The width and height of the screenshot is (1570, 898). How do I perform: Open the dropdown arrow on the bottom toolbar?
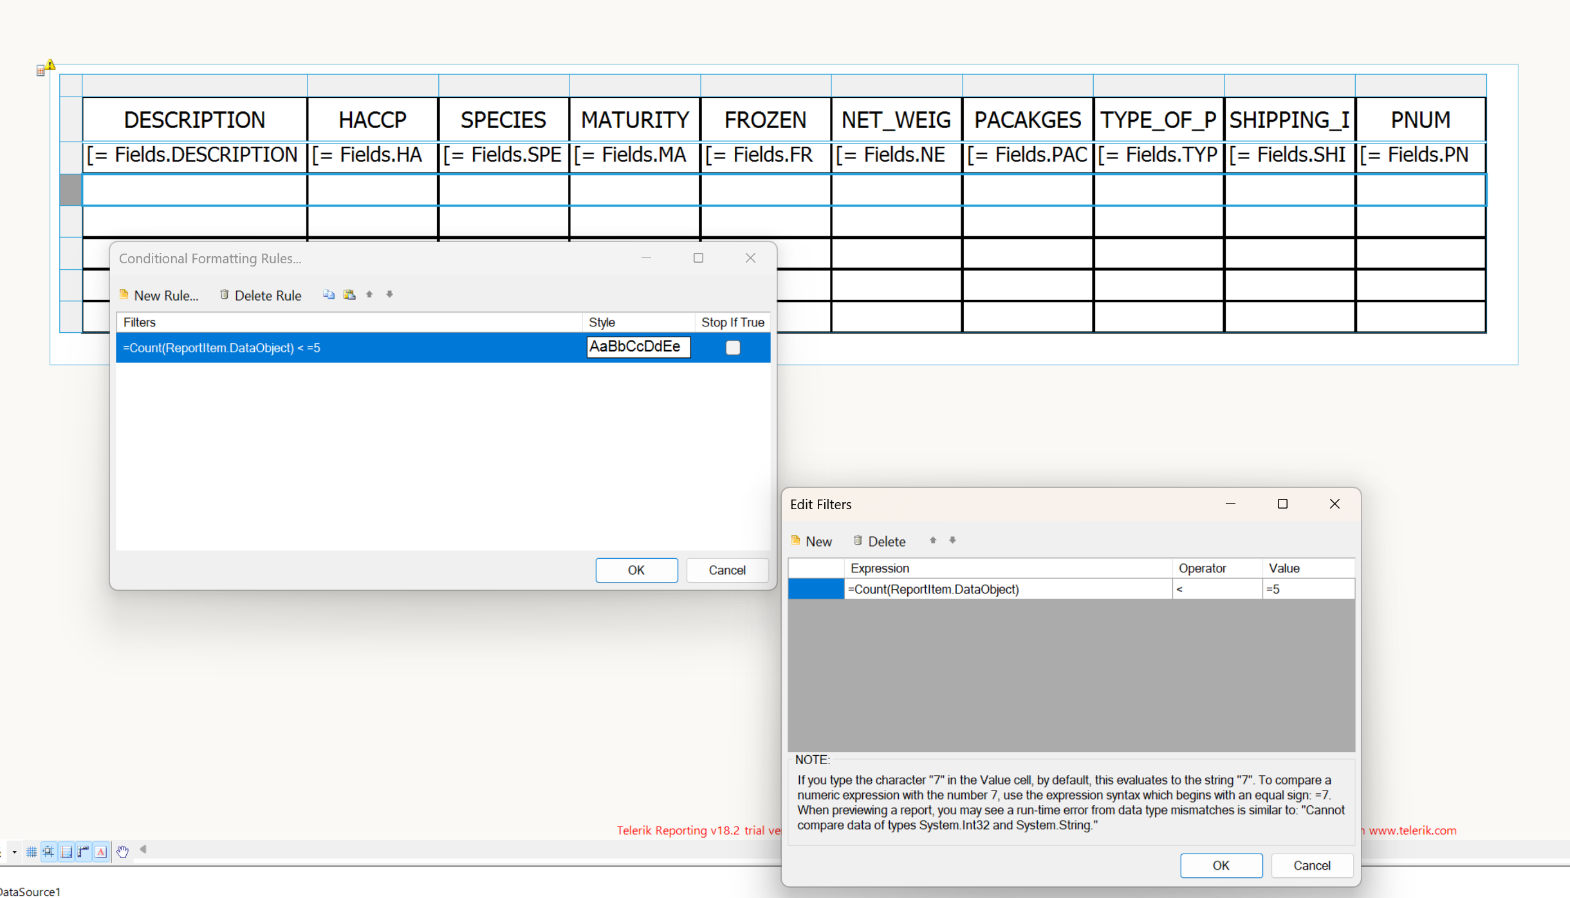pos(14,852)
